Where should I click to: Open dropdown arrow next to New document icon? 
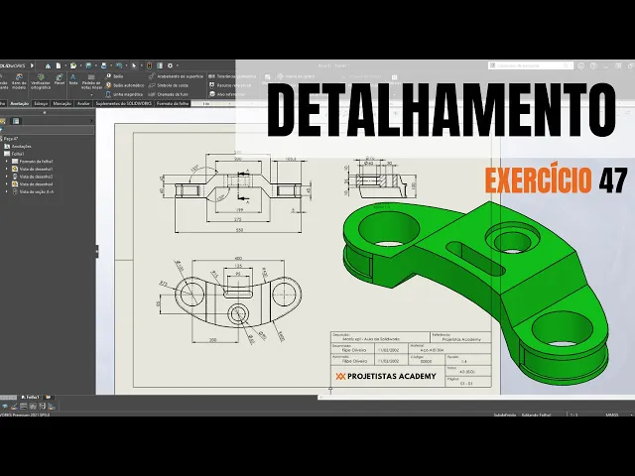(64, 65)
